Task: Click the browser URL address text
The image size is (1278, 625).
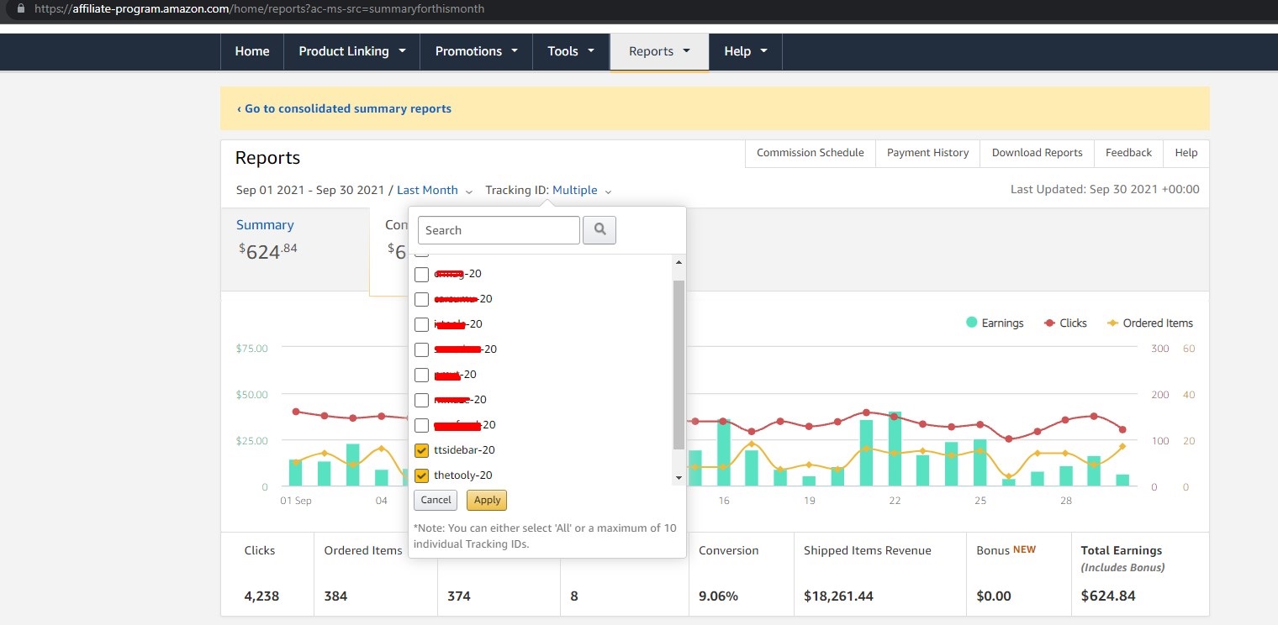Action: 259,8
